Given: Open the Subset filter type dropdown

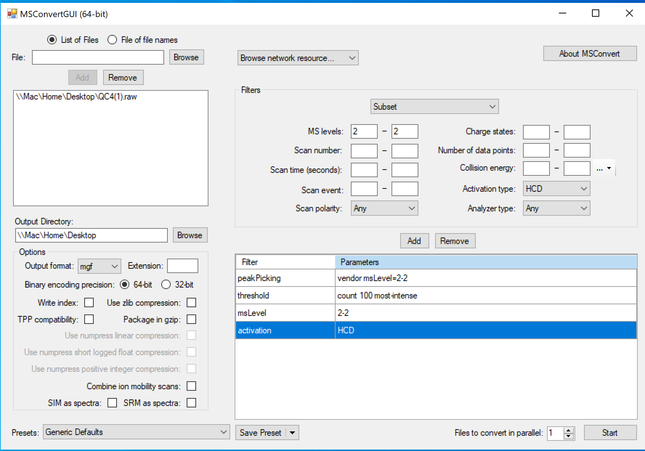Looking at the screenshot, I should point(434,107).
